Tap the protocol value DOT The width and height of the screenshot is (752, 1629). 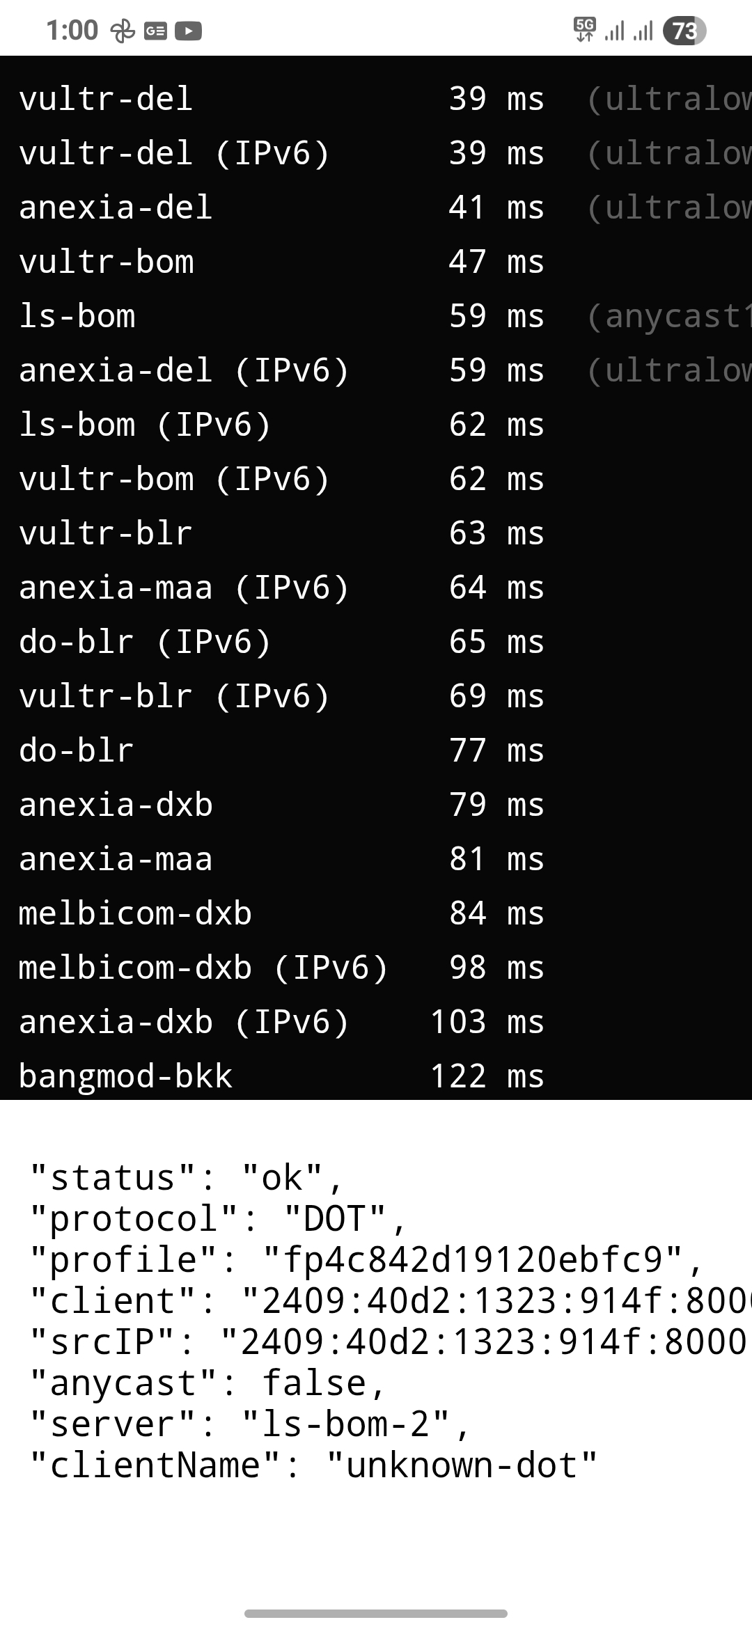[334, 1218]
